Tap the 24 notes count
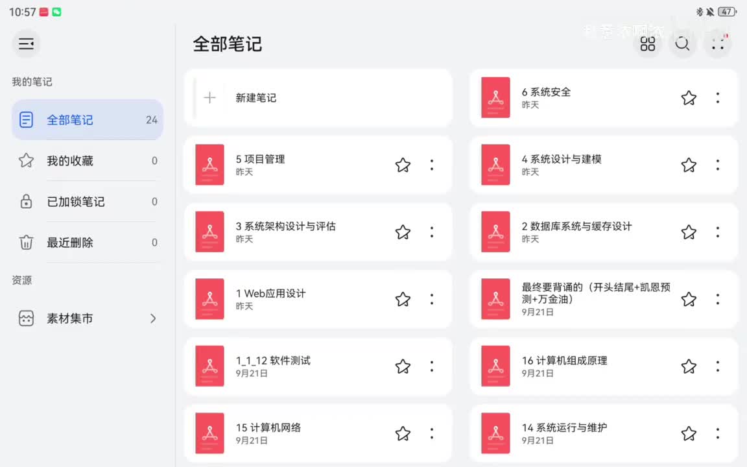The width and height of the screenshot is (747, 467). (152, 119)
